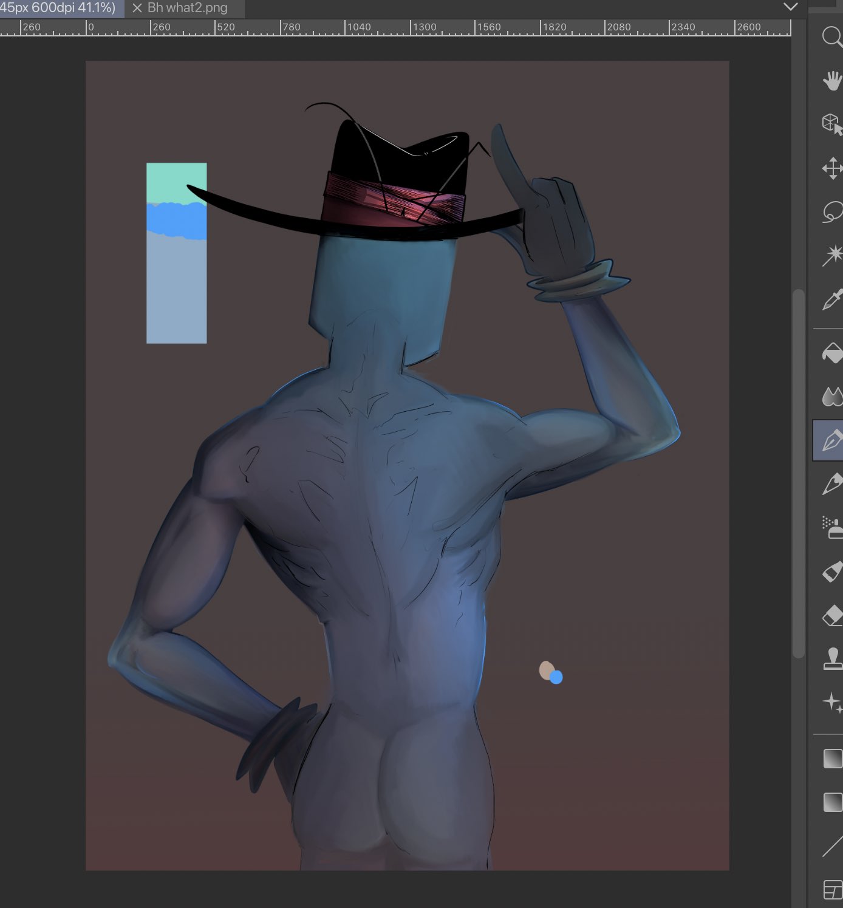Viewport: 843px width, 908px height.
Task: Select the Eyedropper tool
Action: [x=831, y=299]
